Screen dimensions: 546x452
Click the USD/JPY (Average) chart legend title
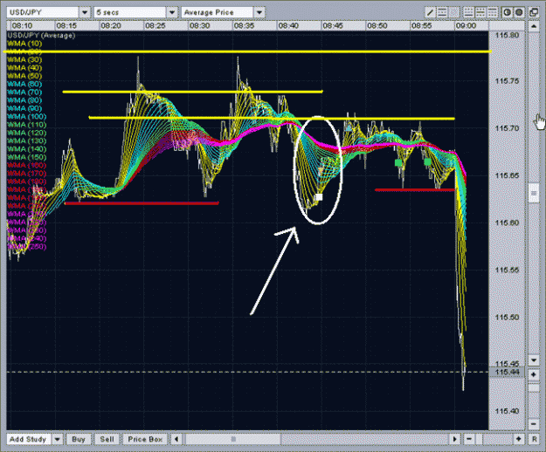pos(41,36)
